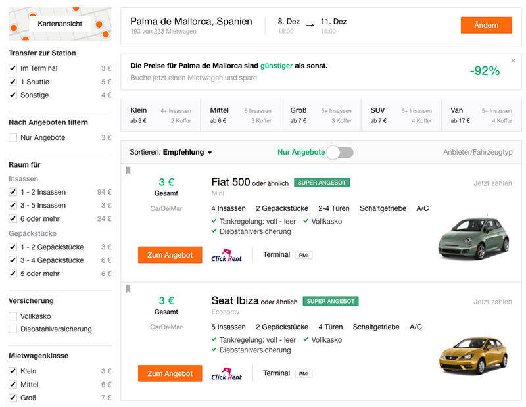526x407 pixels.
Task: Click Zum Angebot for Seat Ibiza
Action: pyautogui.click(x=170, y=373)
